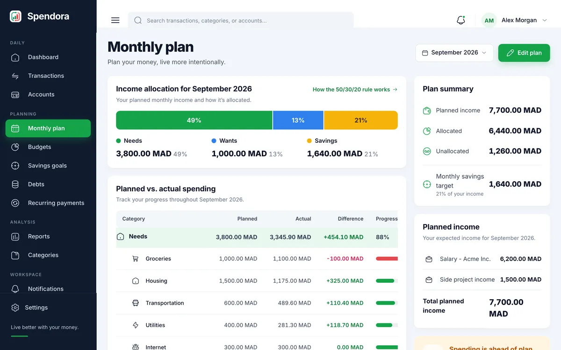The image size is (561, 350).
Task: Click the Needs category house icon
Action: point(120,237)
